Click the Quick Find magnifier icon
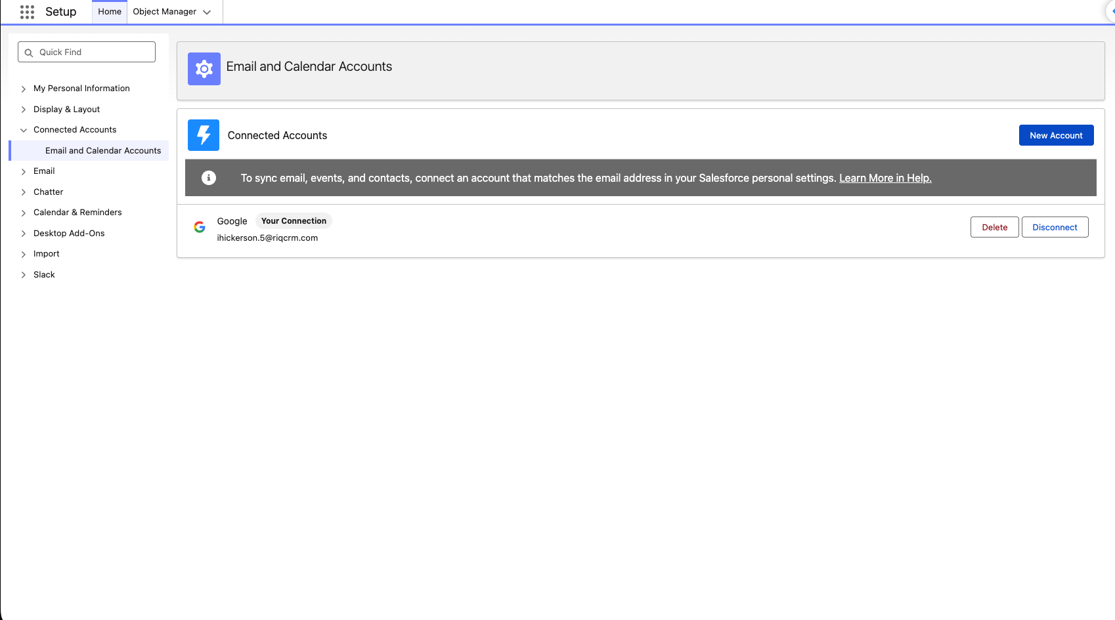The image size is (1115, 620). click(x=29, y=52)
